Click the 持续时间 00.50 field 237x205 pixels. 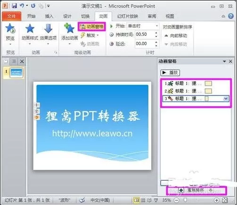pyautogui.click(x=145, y=35)
